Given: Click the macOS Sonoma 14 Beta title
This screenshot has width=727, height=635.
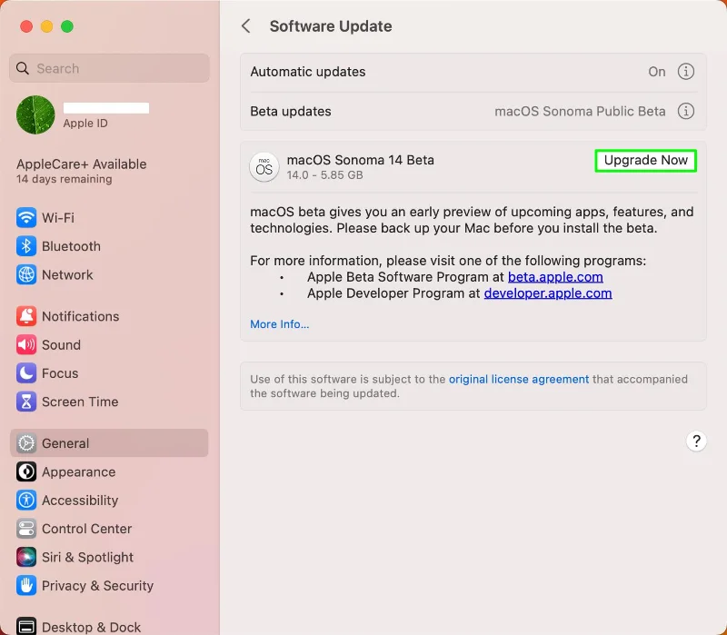Looking at the screenshot, I should 360,160.
